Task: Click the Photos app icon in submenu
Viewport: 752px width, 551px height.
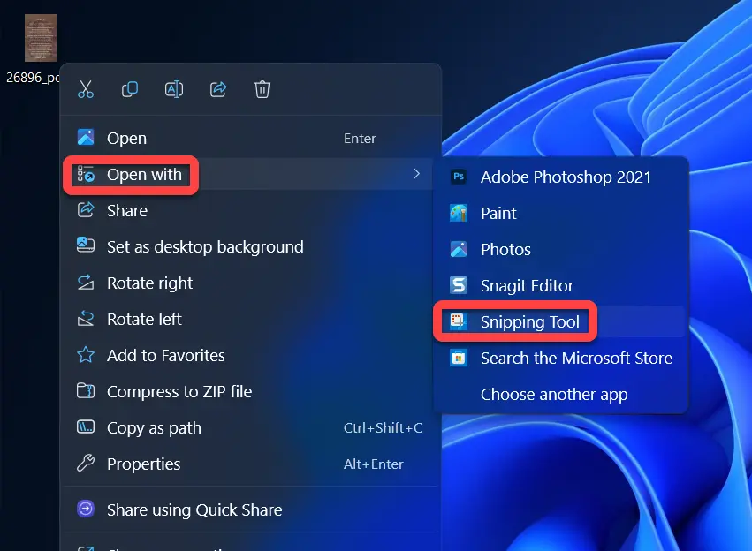Action: 459,249
